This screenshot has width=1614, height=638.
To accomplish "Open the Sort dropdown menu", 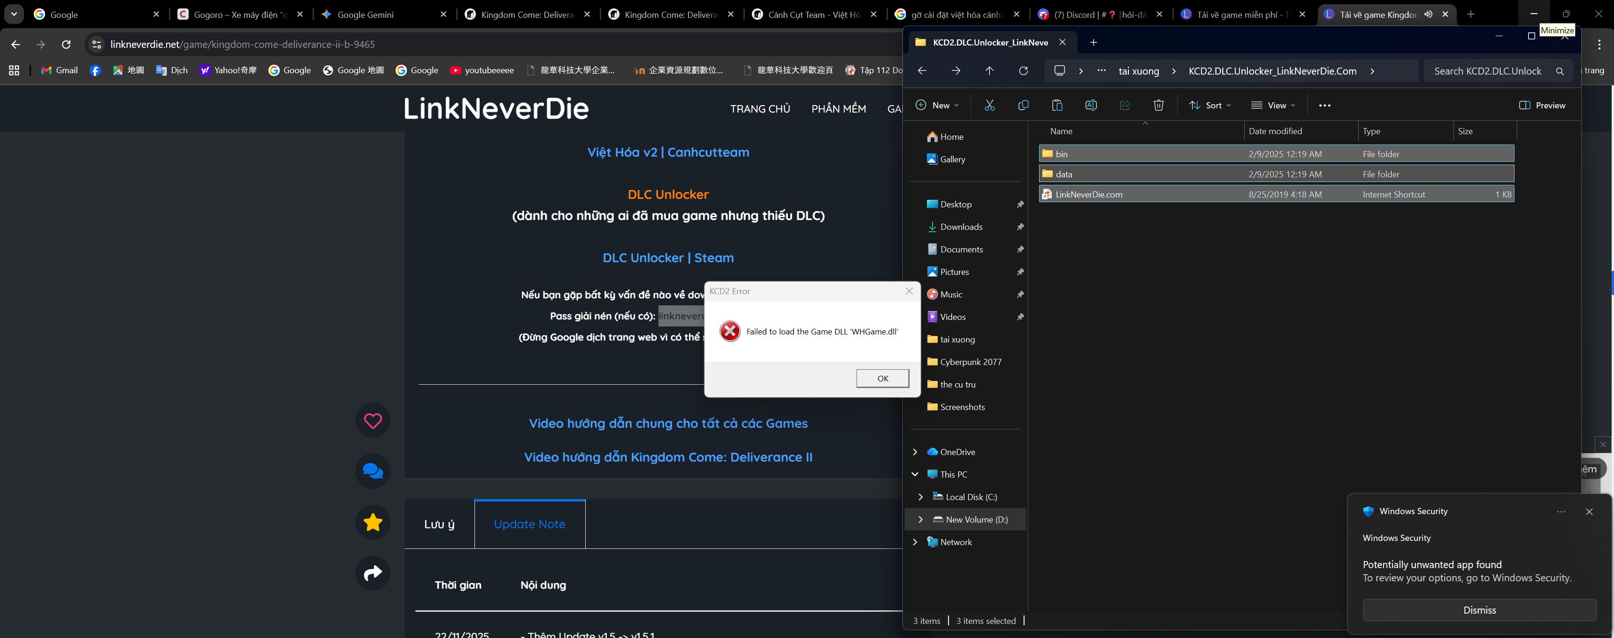I will pos(1210,105).
